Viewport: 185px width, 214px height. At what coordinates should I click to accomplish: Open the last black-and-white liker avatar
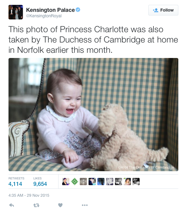coord(136,182)
